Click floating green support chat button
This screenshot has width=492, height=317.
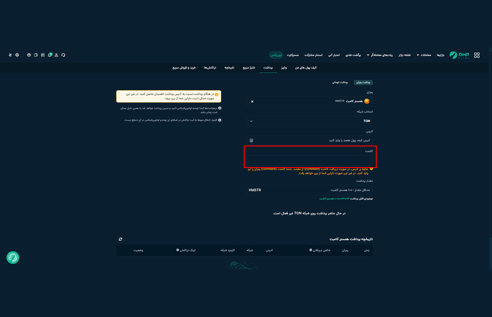[x=13, y=258]
